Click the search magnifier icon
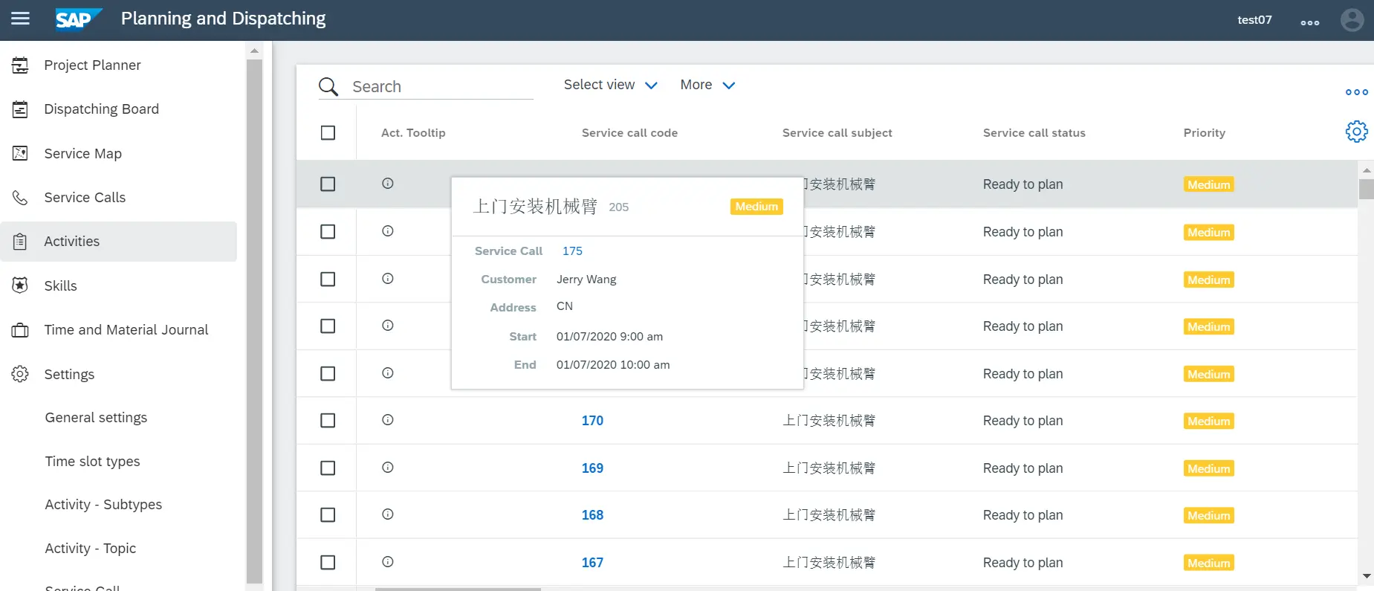The height and width of the screenshot is (591, 1374). [328, 87]
